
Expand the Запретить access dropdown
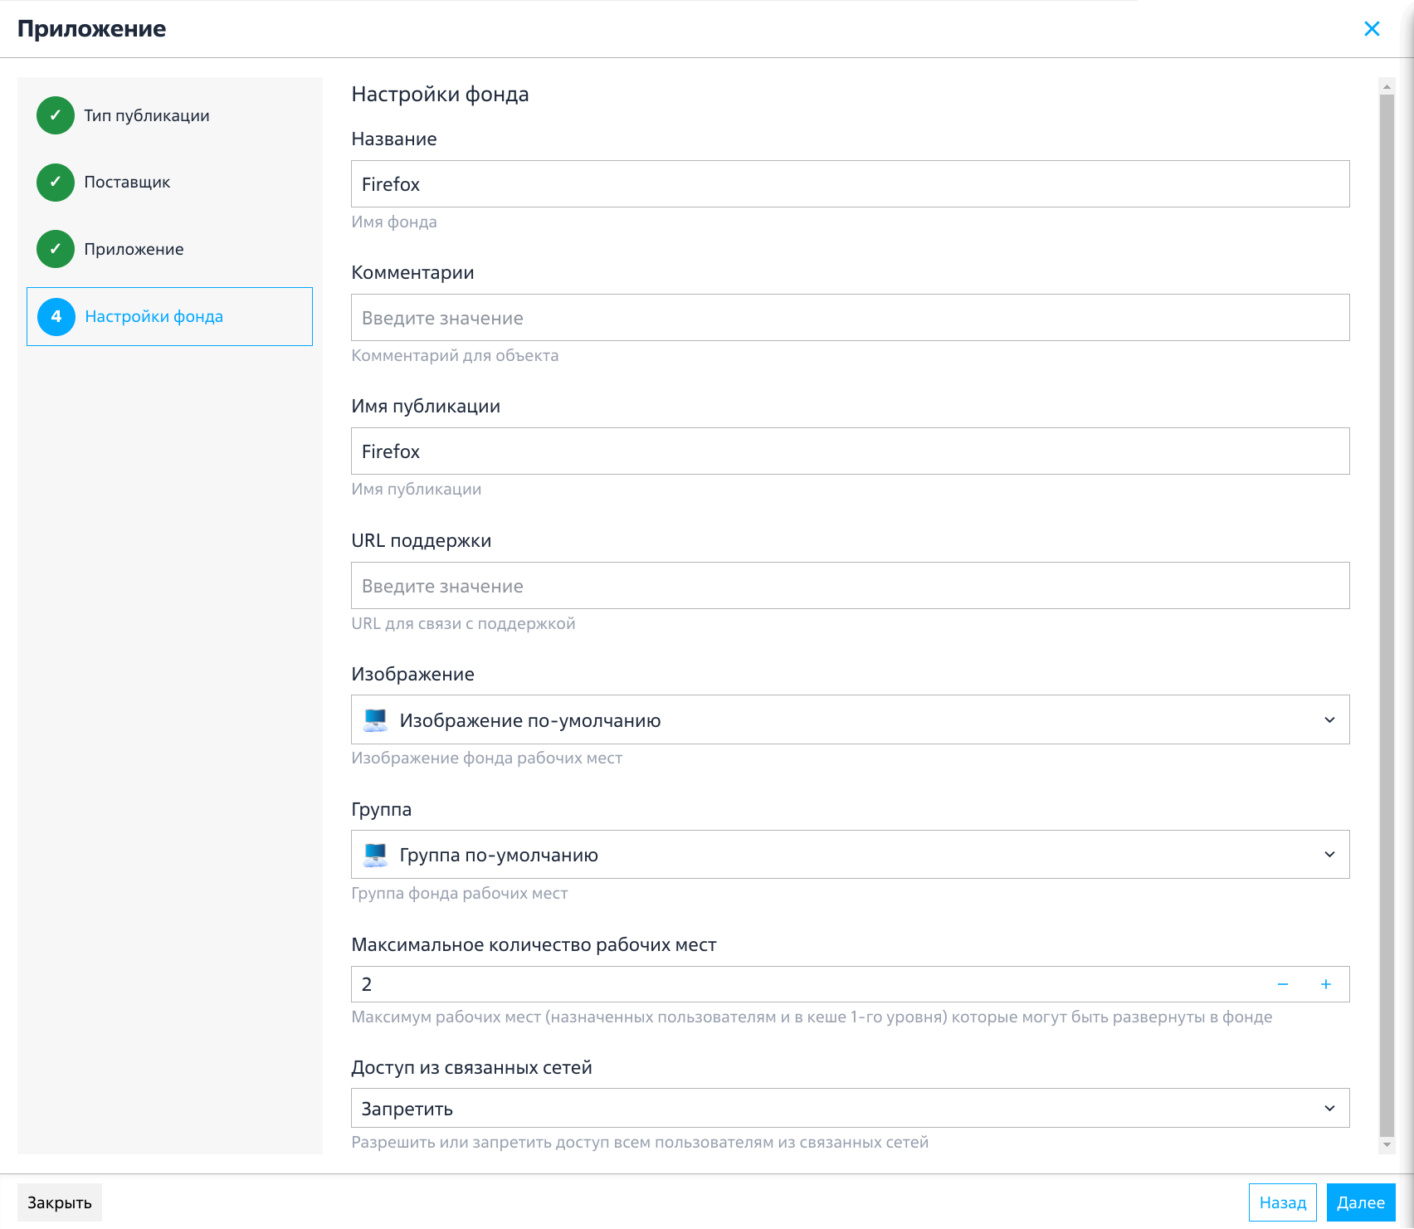click(851, 1108)
